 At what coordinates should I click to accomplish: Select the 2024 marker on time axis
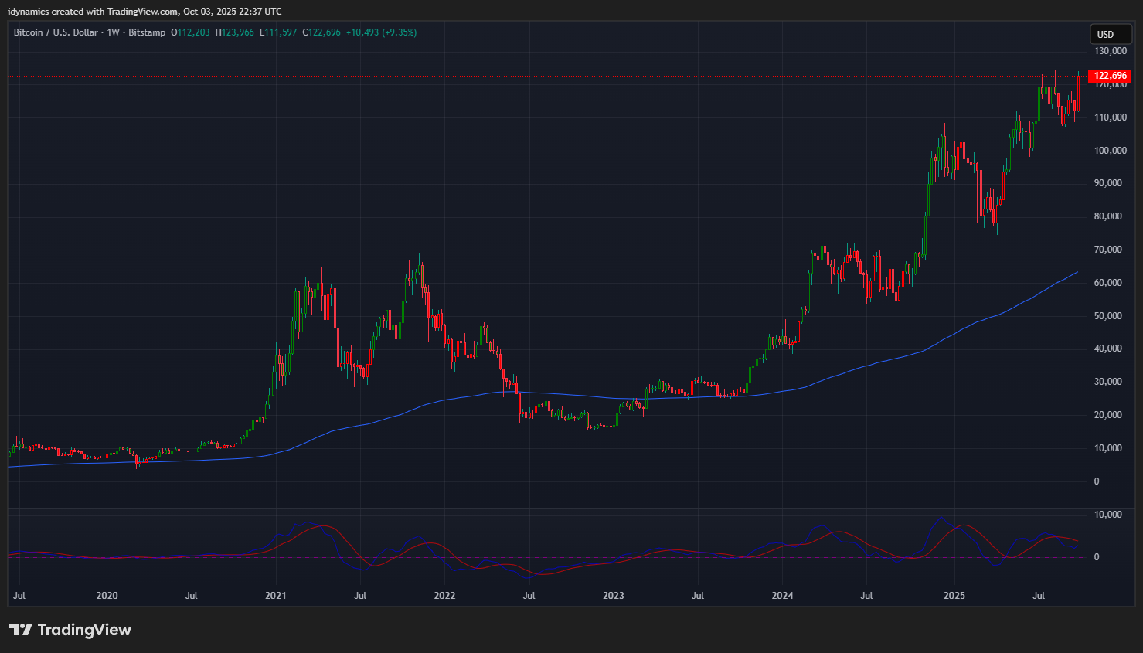(x=782, y=596)
